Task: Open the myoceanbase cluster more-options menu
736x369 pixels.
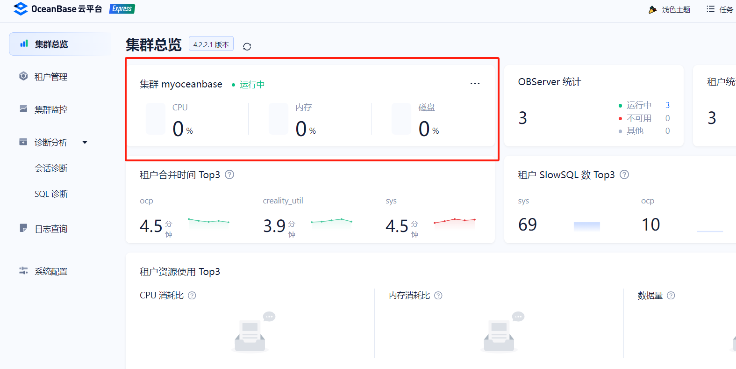Action: tap(475, 83)
